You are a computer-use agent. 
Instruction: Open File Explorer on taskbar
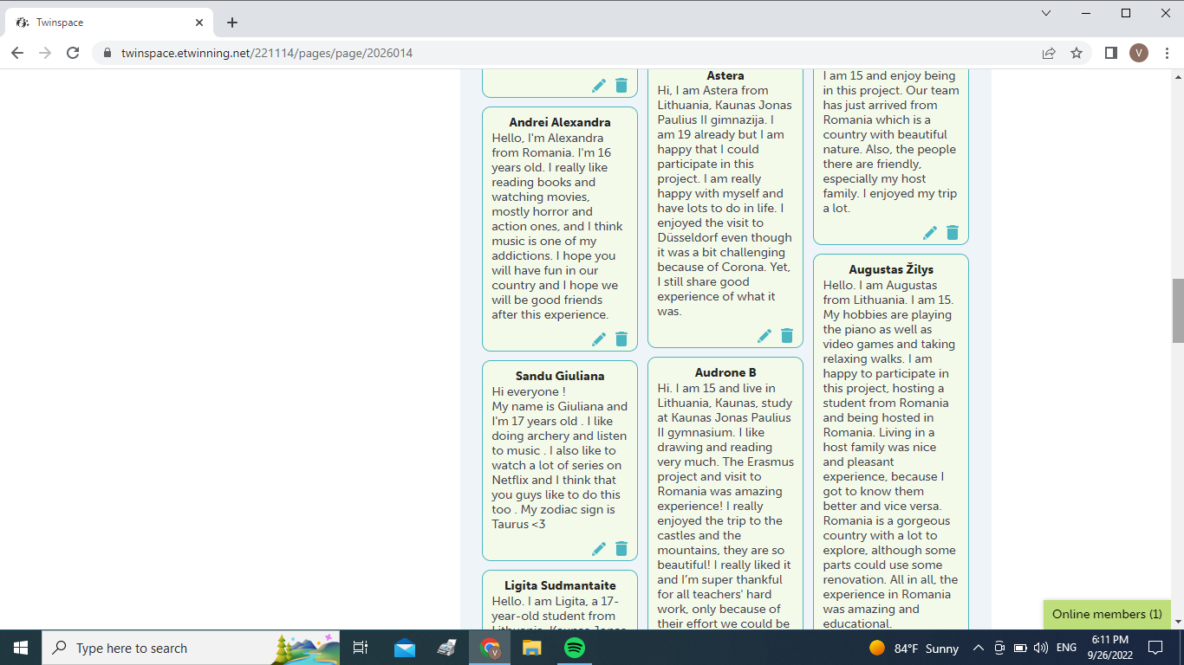tap(531, 648)
